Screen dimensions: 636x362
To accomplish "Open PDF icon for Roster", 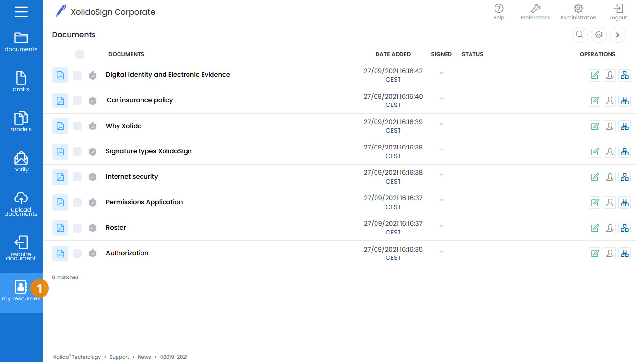I will pyautogui.click(x=60, y=228).
